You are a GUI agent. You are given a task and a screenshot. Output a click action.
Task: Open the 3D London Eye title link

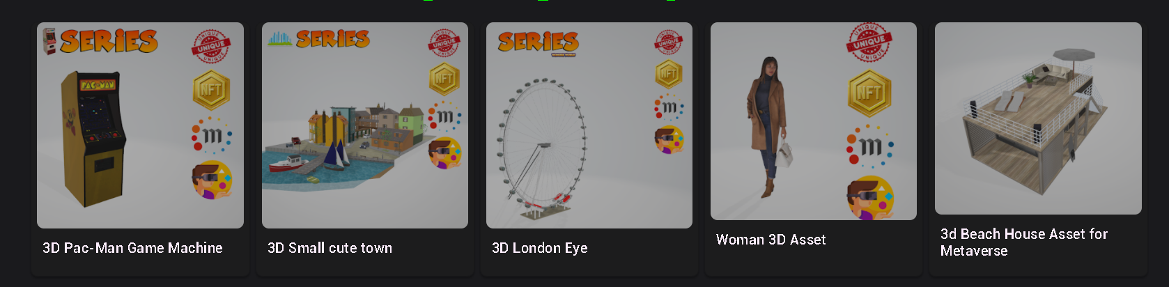click(539, 248)
